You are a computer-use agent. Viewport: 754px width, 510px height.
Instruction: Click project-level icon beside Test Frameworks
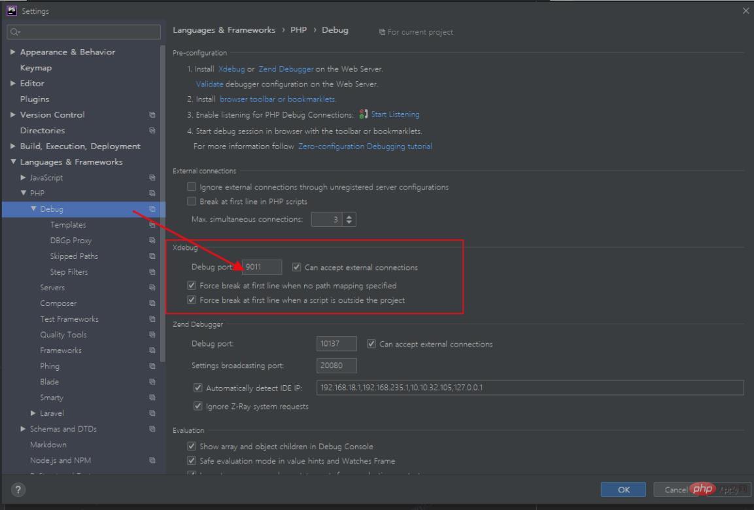[x=152, y=319]
